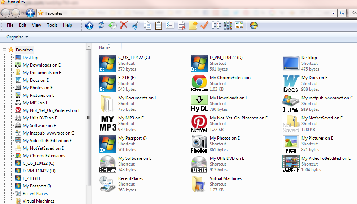This screenshot has height=204, width=357.
Task: Click the Up one level toolbar arrow
Action: point(89,25)
